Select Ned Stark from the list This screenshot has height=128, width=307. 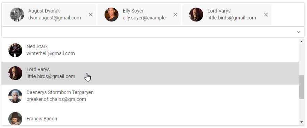point(150,50)
